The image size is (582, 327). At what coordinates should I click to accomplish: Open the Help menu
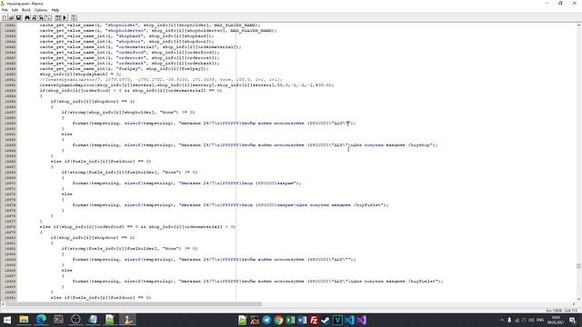point(55,10)
